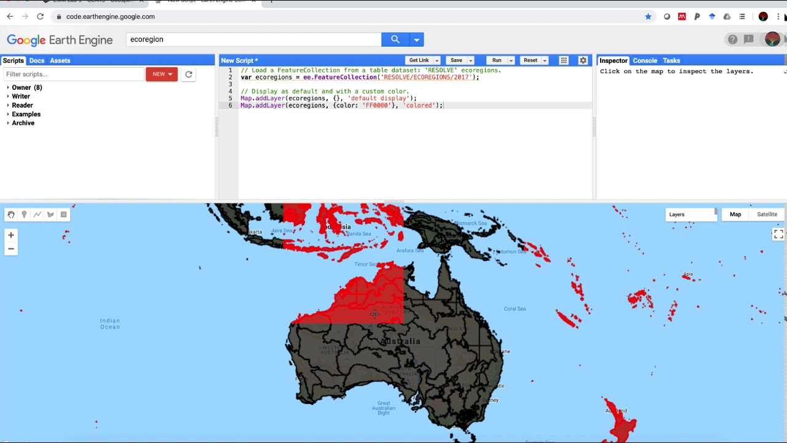This screenshot has width=787, height=443.
Task: Focus the search box containing 'ecoregion'
Action: pos(254,39)
